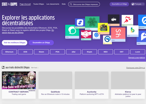Click the Voir les meilleurs DApps button
This screenshot has height=104, width=146.
pos(15,43)
